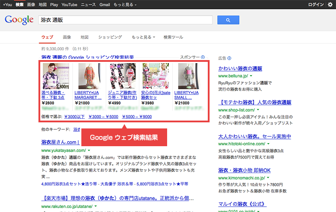Filter by price ¥3000以下
Image resolution: width=336 pixels, height=212 pixels.
pyautogui.click(x=74, y=117)
